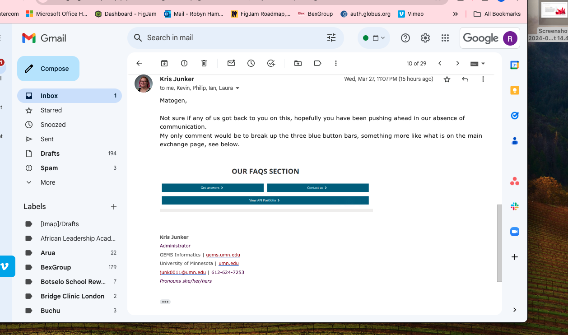The width and height of the screenshot is (568, 335).
Task: Expand the recipient details arrow
Action: point(238,88)
